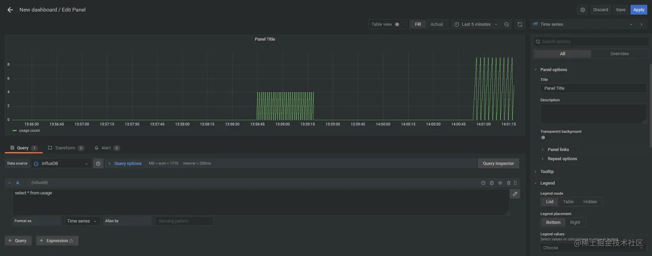
Task: Open Time series visualization picker
Action: pyautogui.click(x=583, y=25)
